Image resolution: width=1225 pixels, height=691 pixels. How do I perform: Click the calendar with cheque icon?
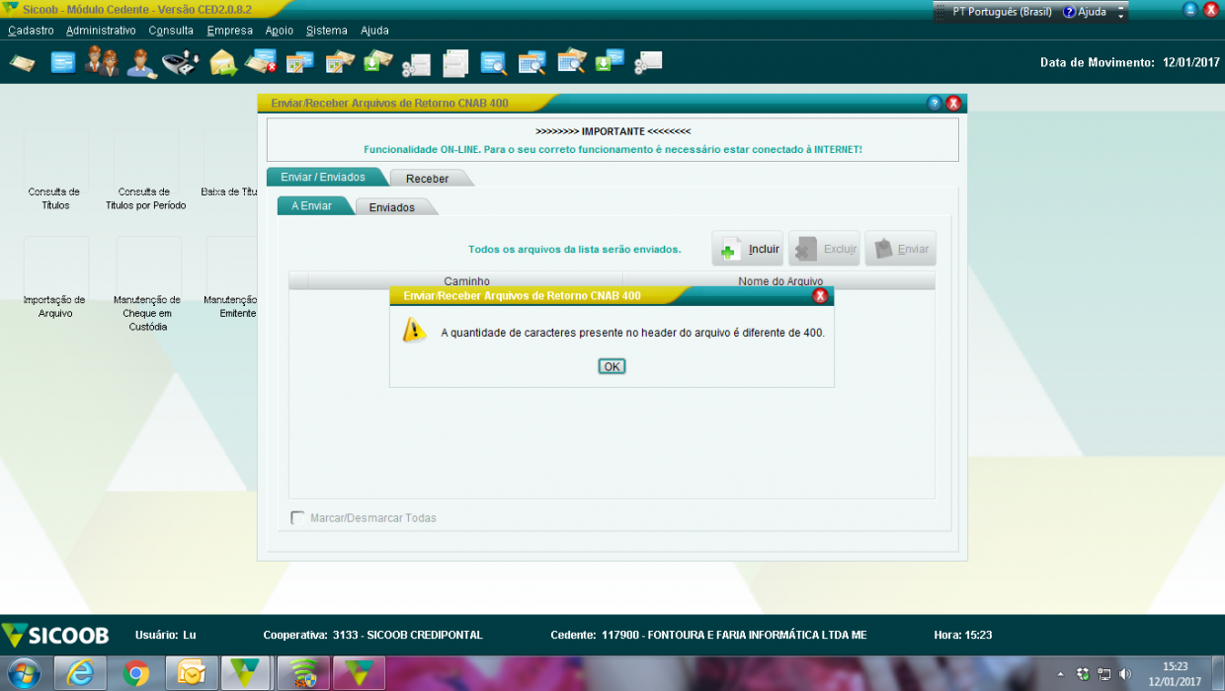pyautogui.click(x=340, y=63)
